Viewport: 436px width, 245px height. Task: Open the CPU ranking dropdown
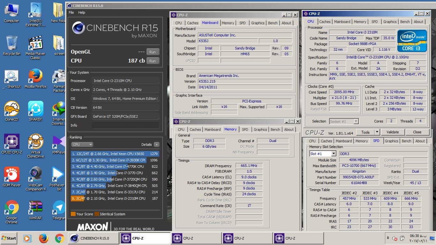pos(82,145)
